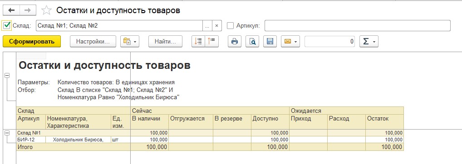462x164 pixels.
Task: Open the Настройки... settings button
Action: 93,41
